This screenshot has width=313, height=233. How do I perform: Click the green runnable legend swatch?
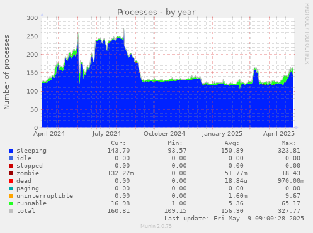click(11, 203)
